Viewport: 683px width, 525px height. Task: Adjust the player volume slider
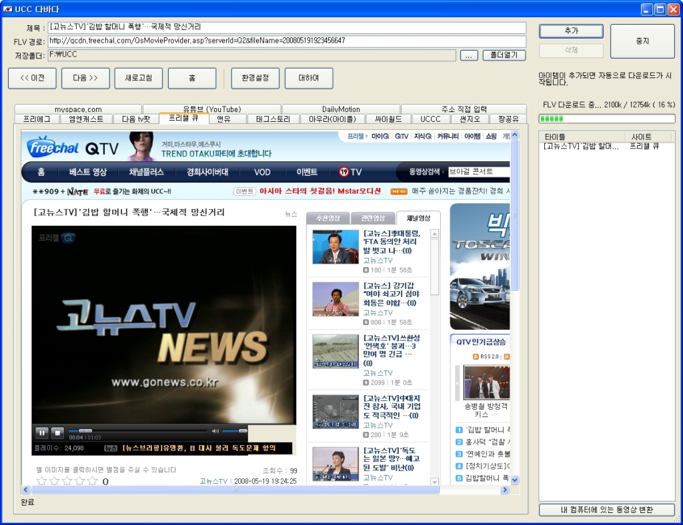tap(235, 431)
